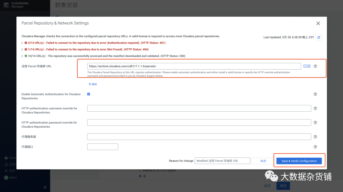Viewport: 343px width, 192px height.
Task: Click the red 404 error status icon
Action: (26, 49)
